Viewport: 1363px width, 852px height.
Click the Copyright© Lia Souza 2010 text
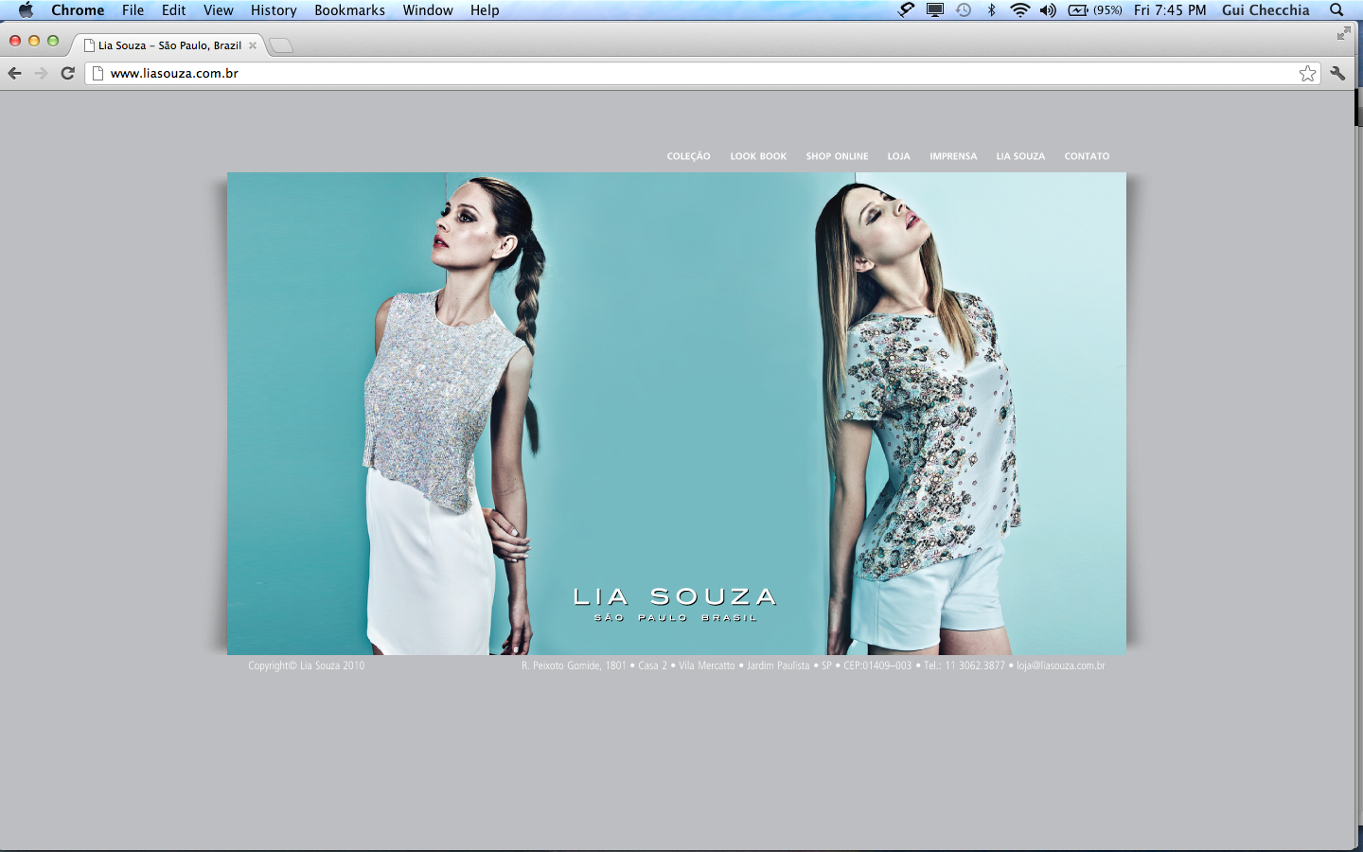(306, 666)
